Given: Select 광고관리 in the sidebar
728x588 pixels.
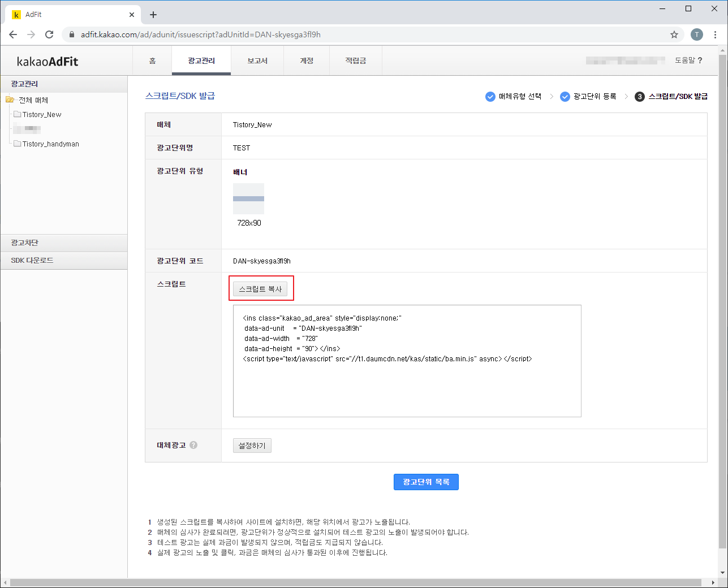Looking at the screenshot, I should click(64, 84).
